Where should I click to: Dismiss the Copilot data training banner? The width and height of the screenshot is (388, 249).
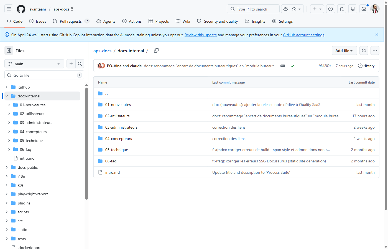click(x=377, y=35)
